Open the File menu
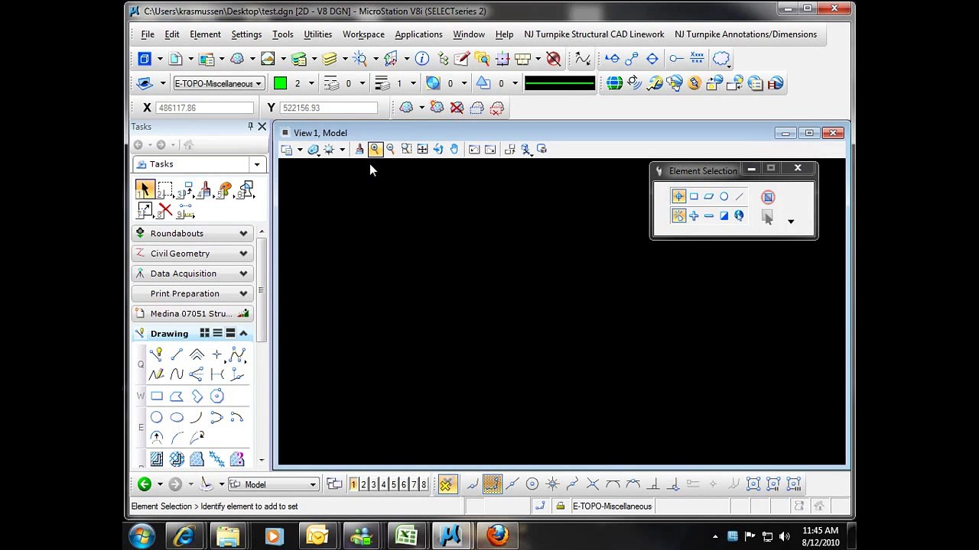Screen dimensions: 979x550 tap(148, 34)
